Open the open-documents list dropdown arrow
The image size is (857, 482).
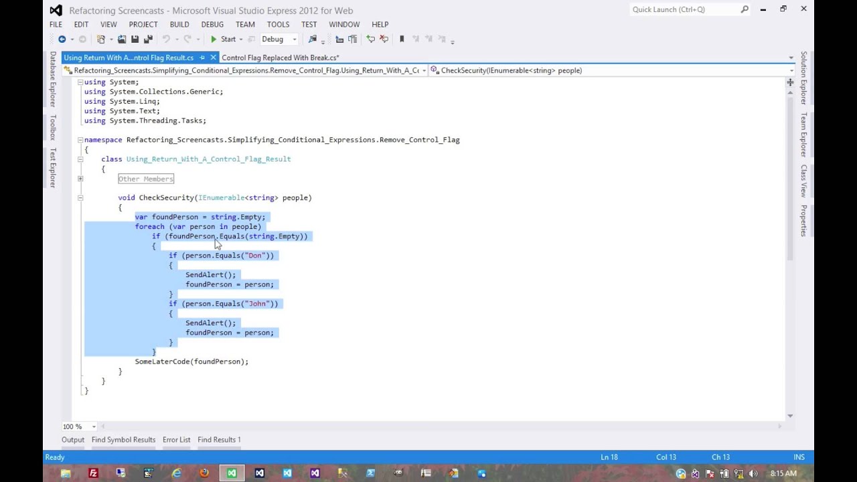pyautogui.click(x=791, y=58)
